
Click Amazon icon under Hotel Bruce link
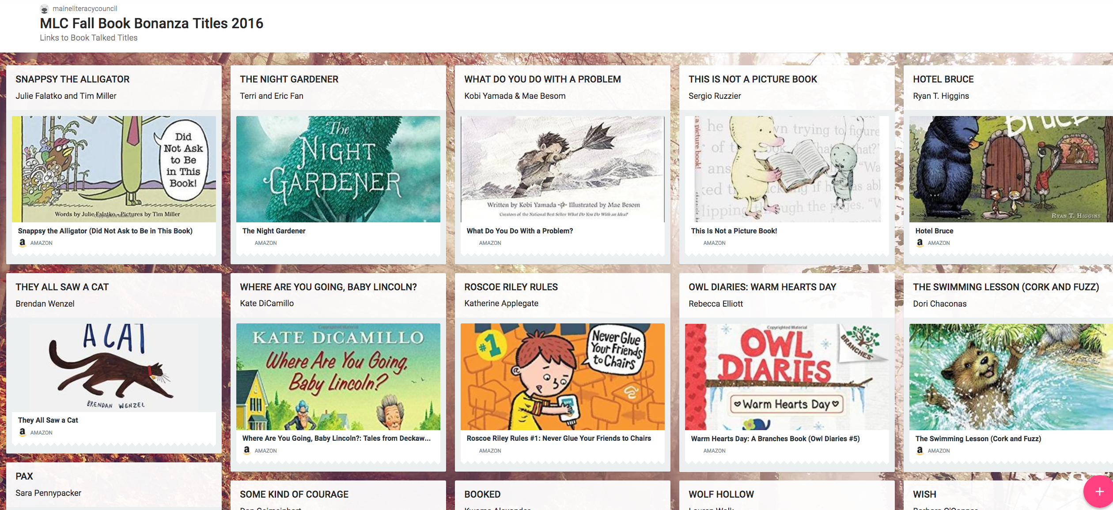pos(920,243)
